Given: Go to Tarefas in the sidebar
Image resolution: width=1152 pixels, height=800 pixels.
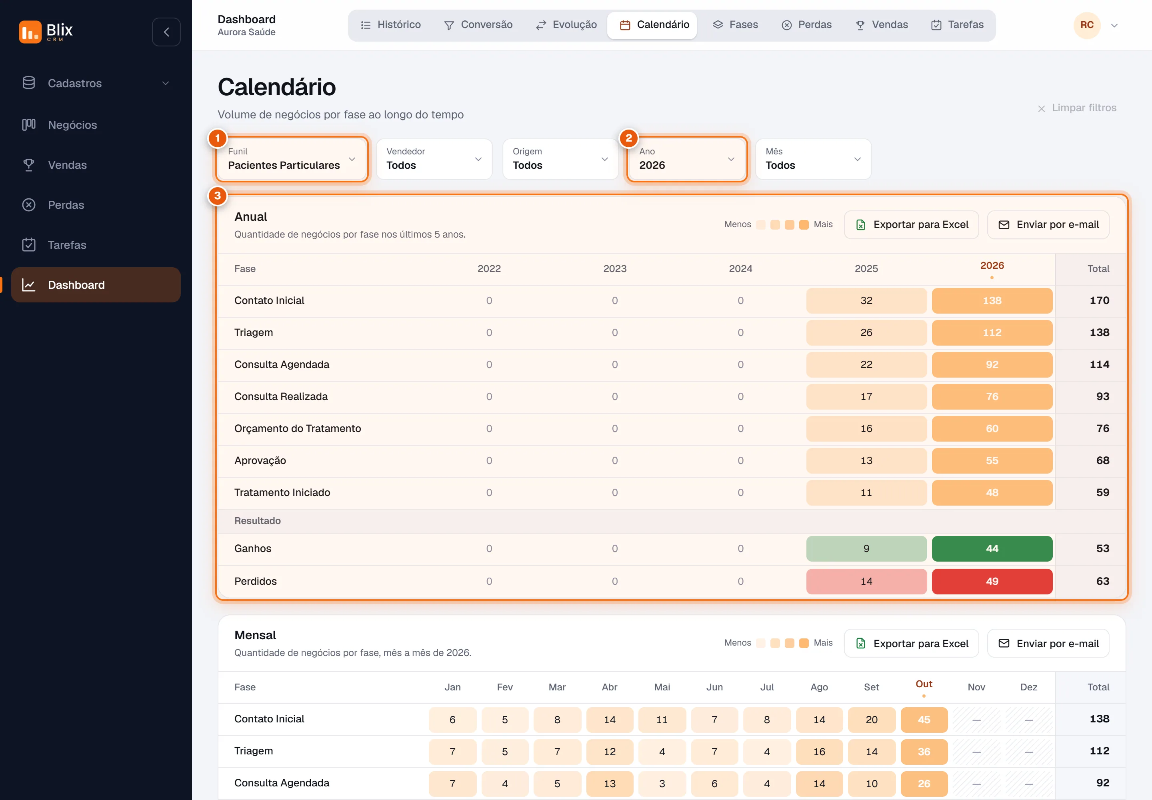Looking at the screenshot, I should 96,245.
